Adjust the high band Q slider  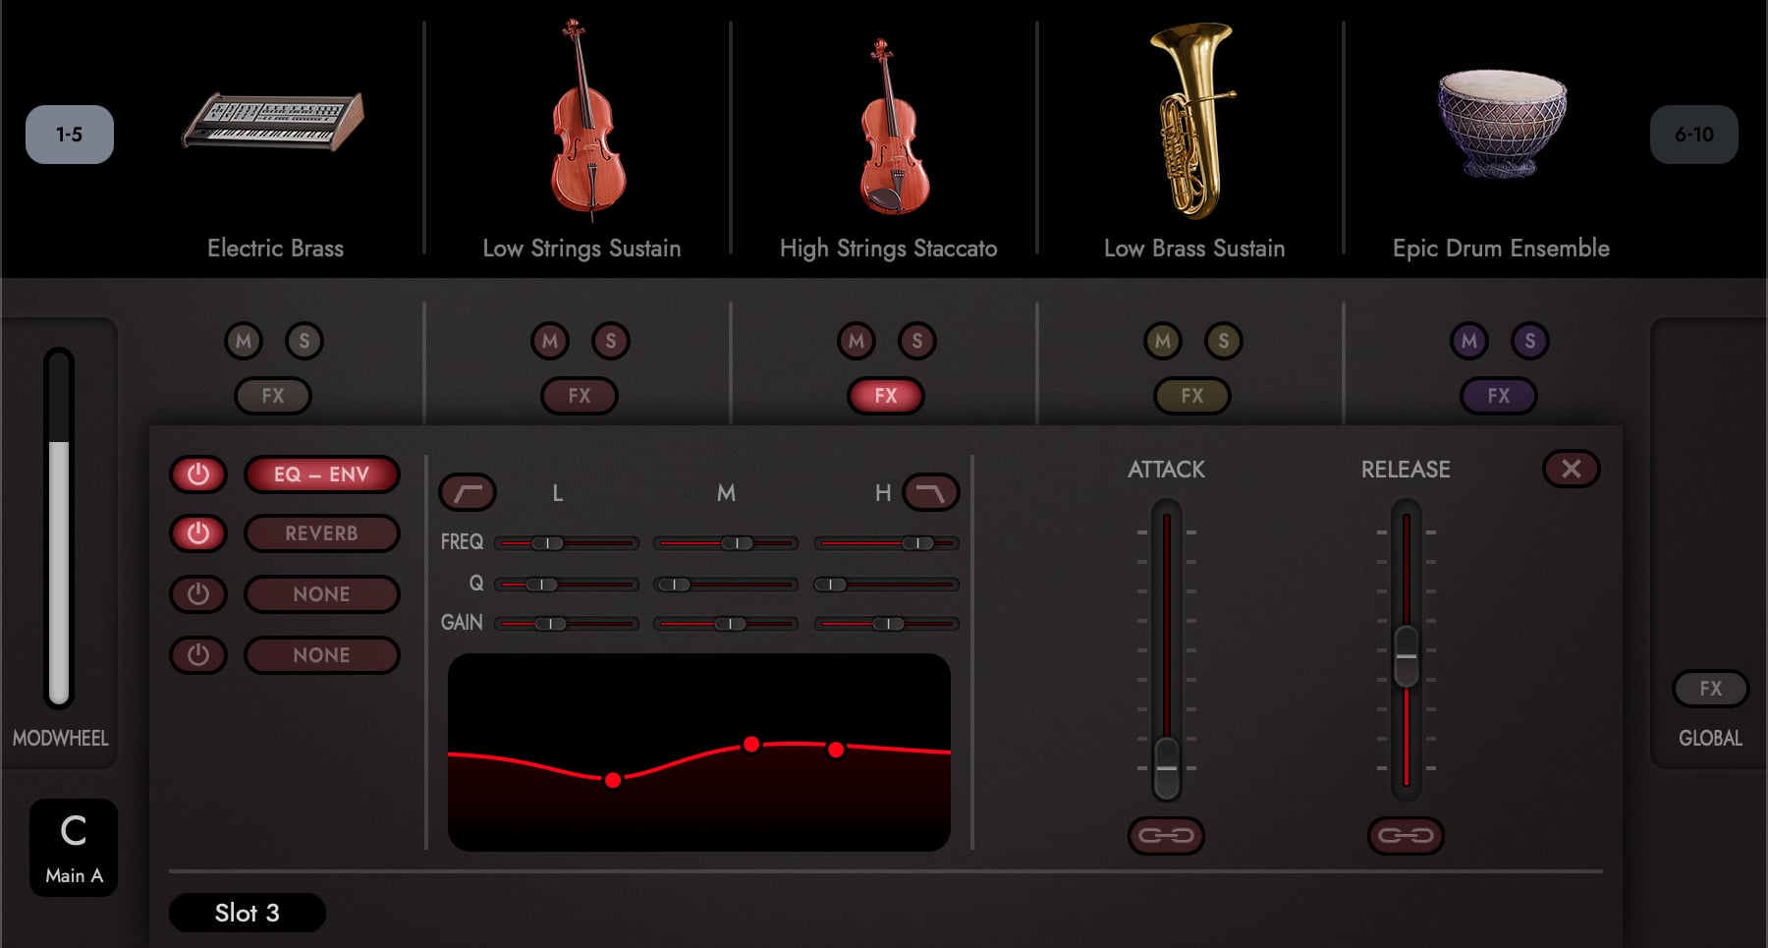coord(887,585)
